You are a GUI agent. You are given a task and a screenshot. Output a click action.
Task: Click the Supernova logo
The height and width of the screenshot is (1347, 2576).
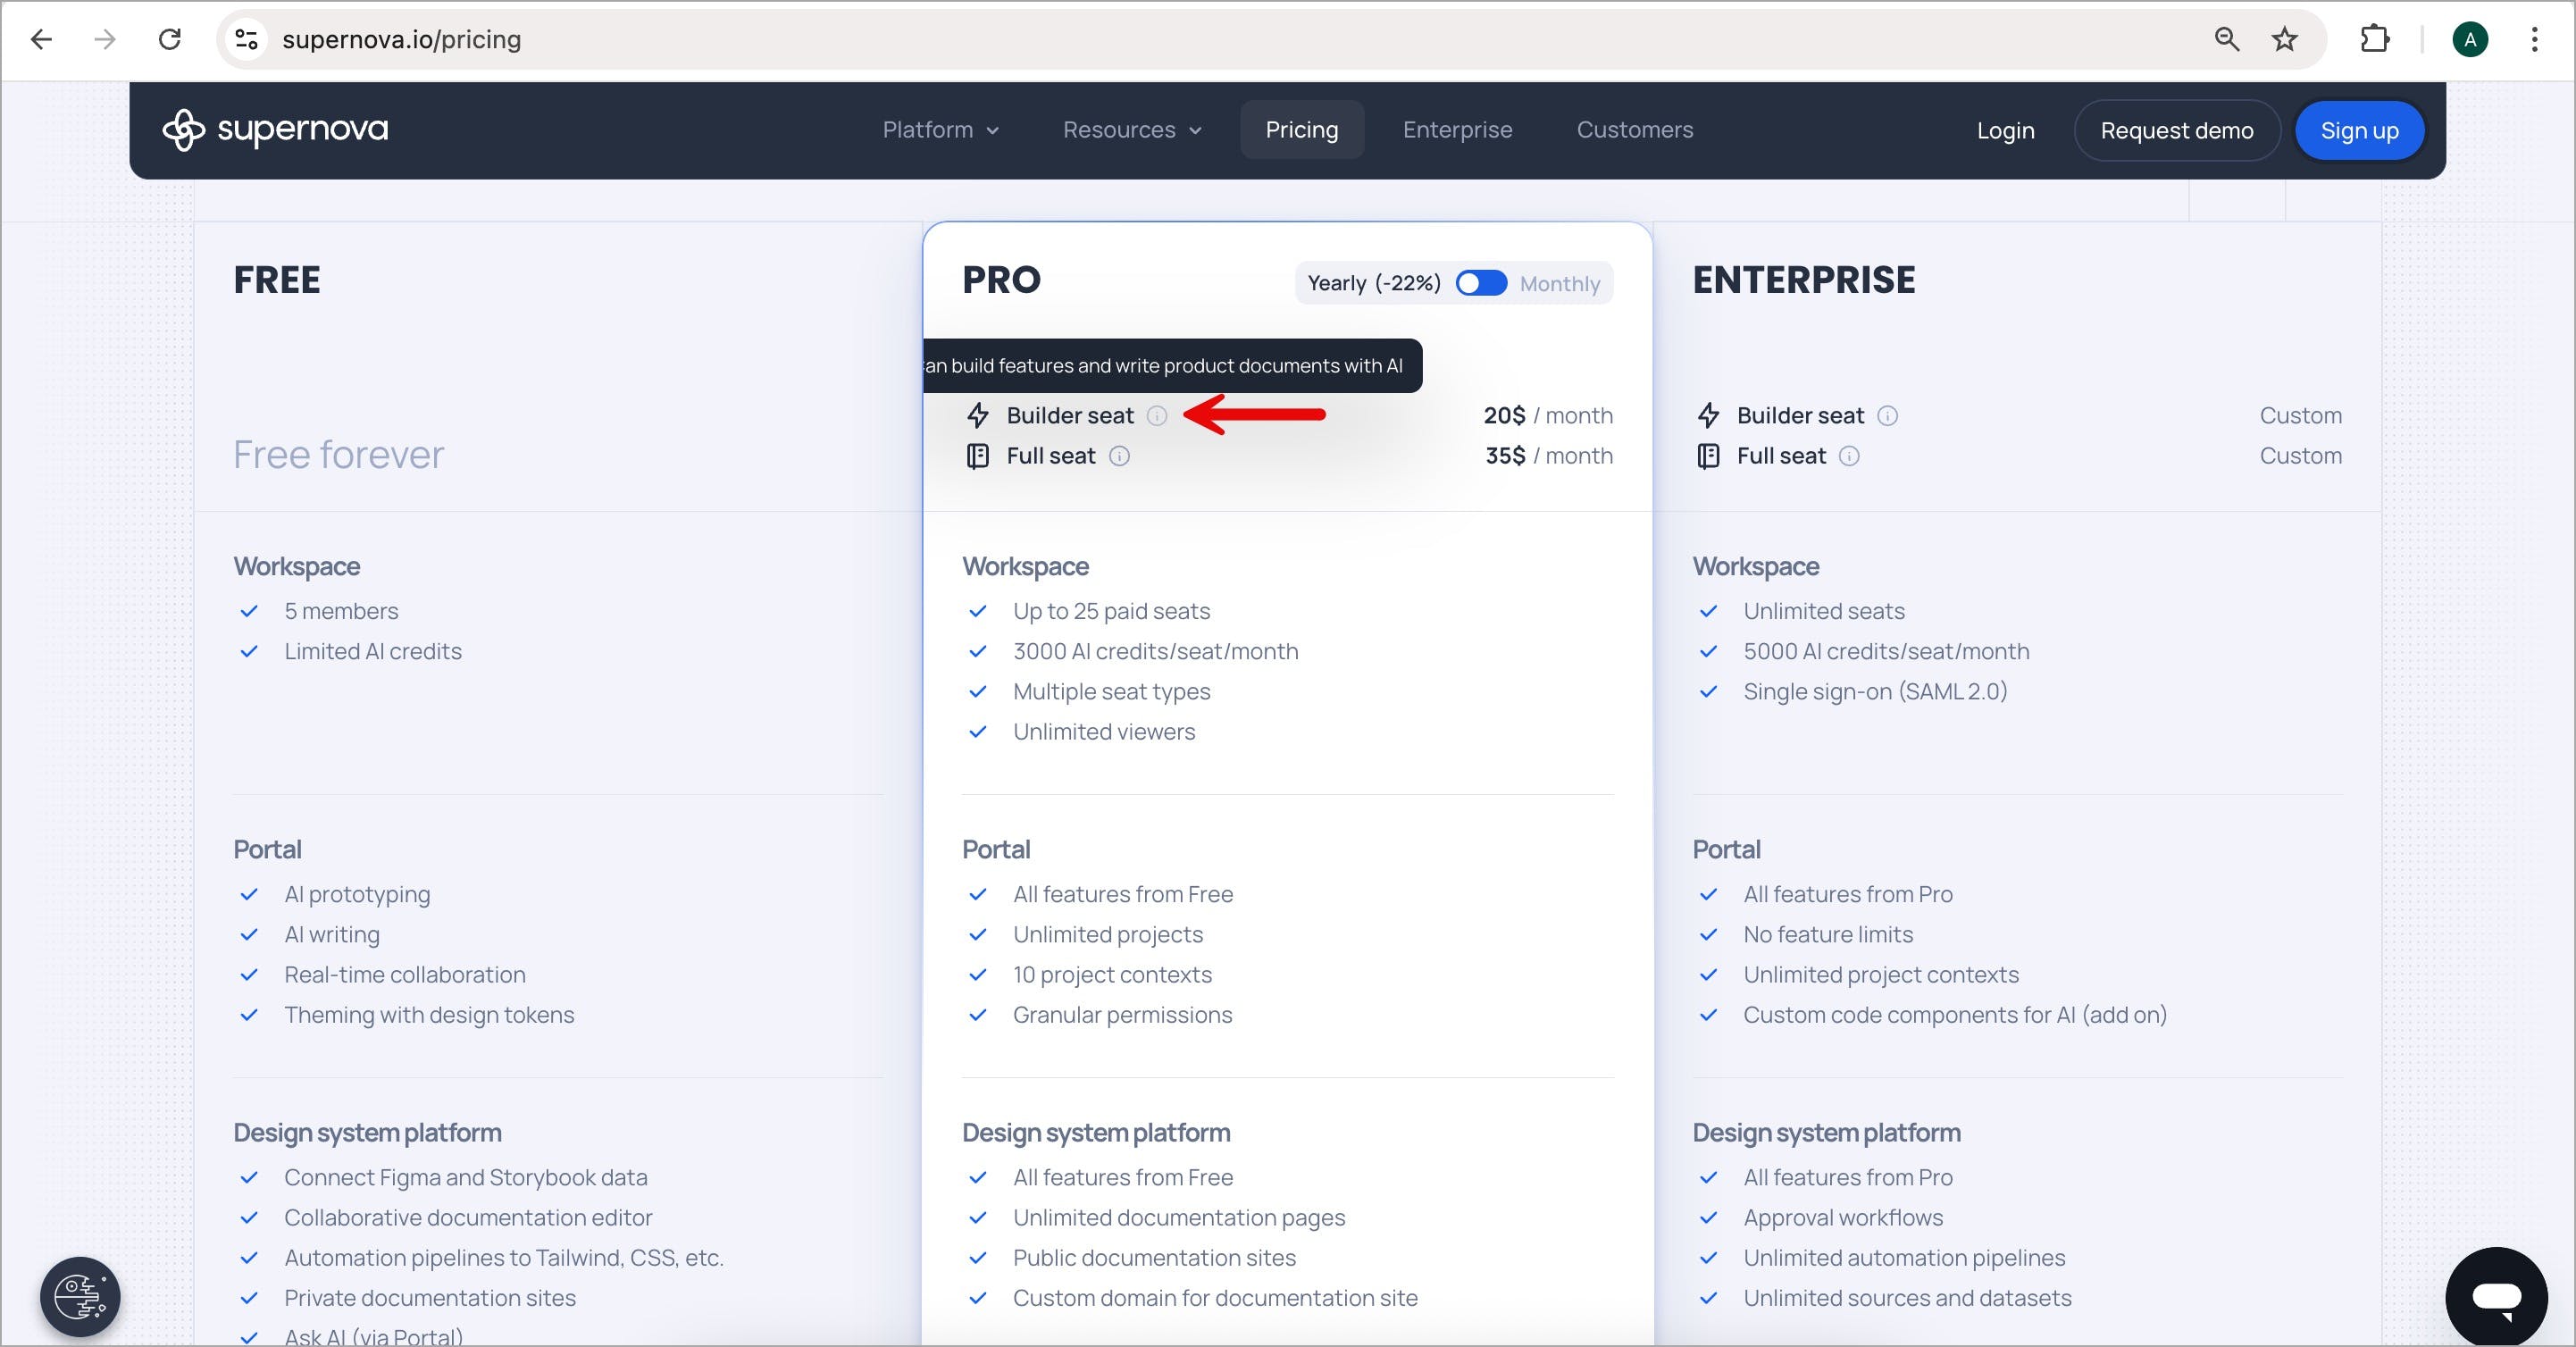[x=275, y=130]
